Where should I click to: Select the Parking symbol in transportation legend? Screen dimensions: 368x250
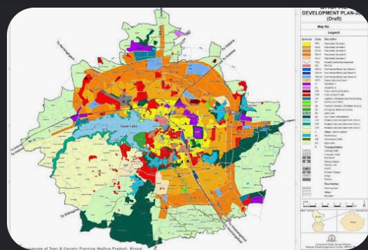(306, 179)
